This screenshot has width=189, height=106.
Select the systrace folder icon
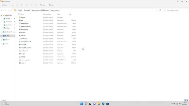[x=20, y=17]
